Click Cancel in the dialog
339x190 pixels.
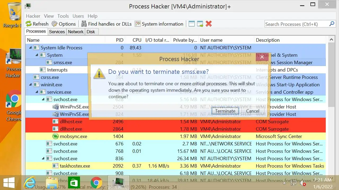coord(253,111)
